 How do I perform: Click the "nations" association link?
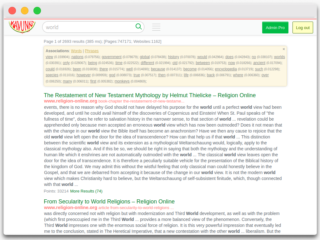[x=77, y=57]
